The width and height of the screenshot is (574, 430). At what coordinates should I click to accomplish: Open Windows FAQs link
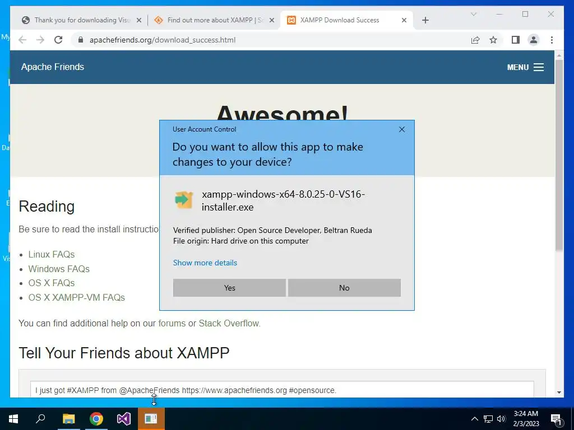[x=59, y=269]
